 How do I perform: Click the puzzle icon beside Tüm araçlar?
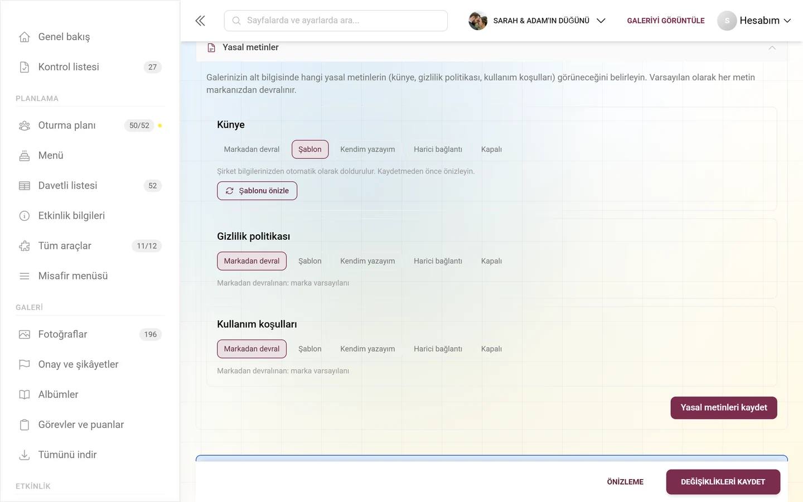[x=25, y=246]
